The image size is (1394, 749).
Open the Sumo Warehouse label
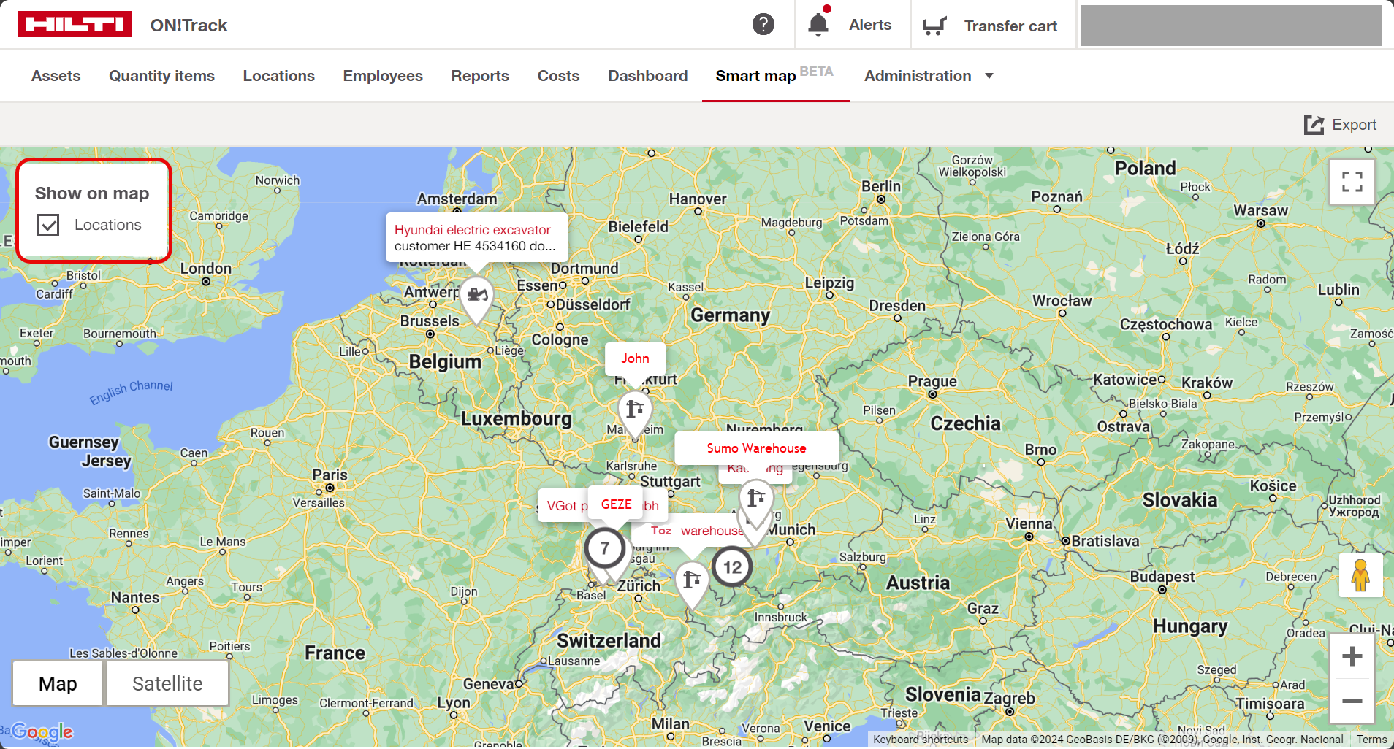pyautogui.click(x=756, y=448)
